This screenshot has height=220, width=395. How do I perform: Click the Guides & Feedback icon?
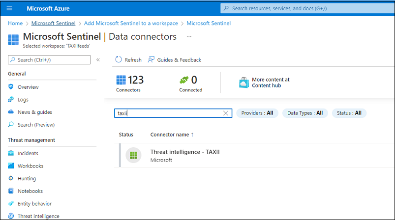tap(151, 59)
